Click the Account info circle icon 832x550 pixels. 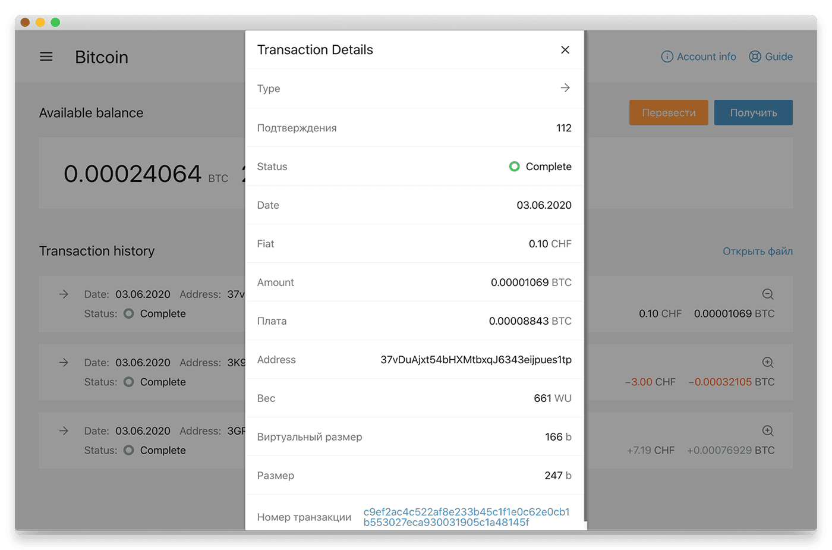pyautogui.click(x=667, y=56)
